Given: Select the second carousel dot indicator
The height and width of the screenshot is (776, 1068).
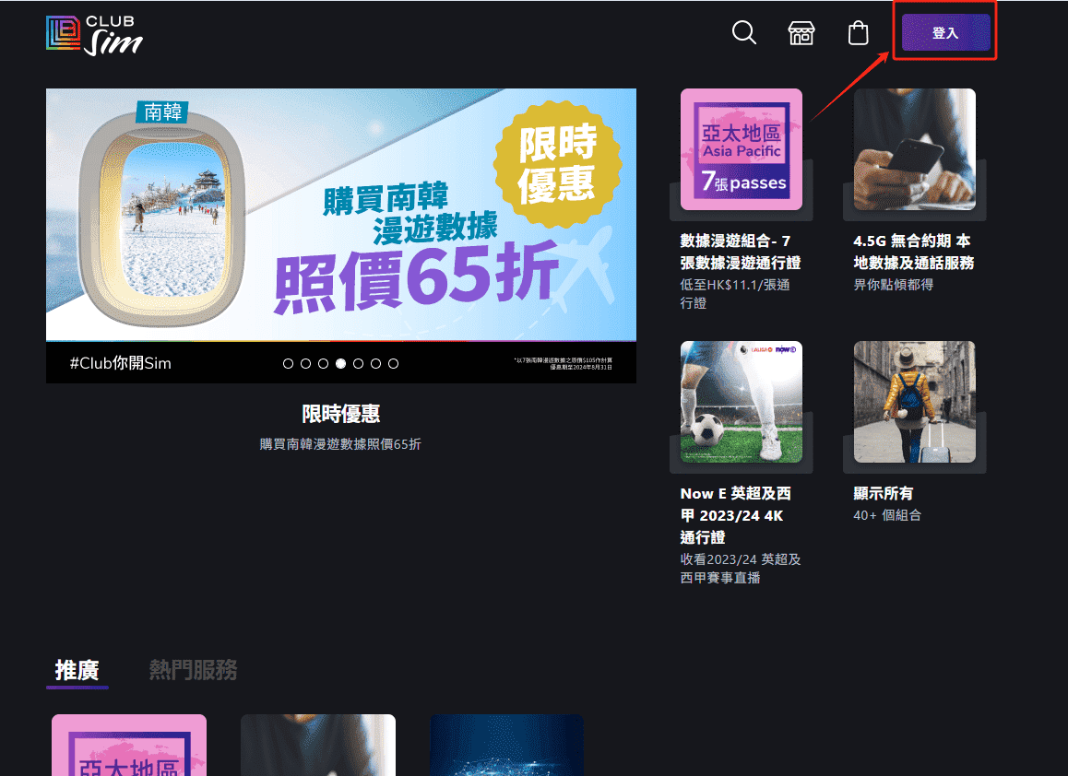Looking at the screenshot, I should pos(305,364).
